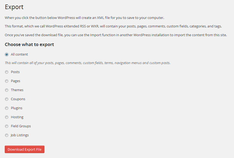Choose the Posts radio button
Screen dimensions: 234x158
point(7,72)
